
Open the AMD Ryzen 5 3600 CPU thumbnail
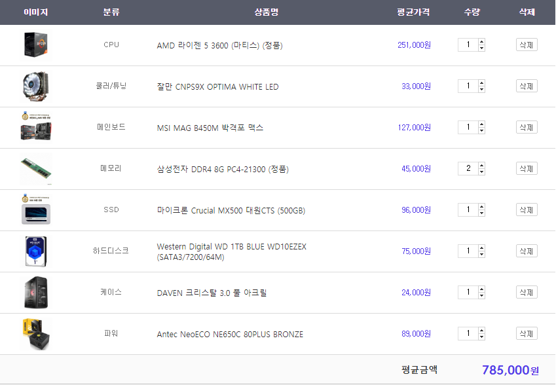click(36, 45)
